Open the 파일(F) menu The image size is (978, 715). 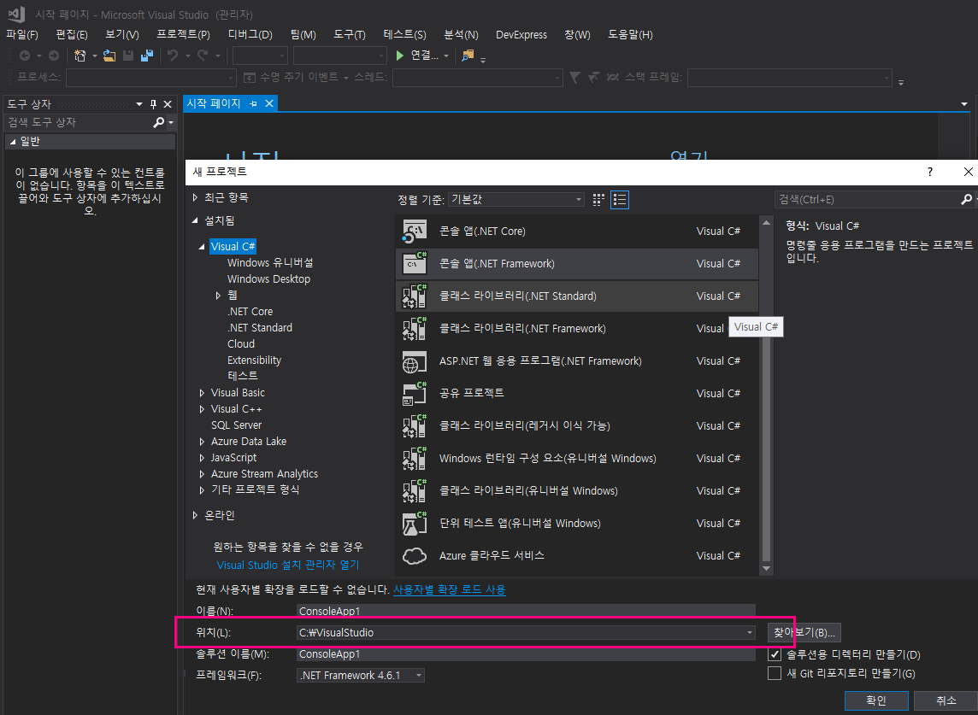22,35
